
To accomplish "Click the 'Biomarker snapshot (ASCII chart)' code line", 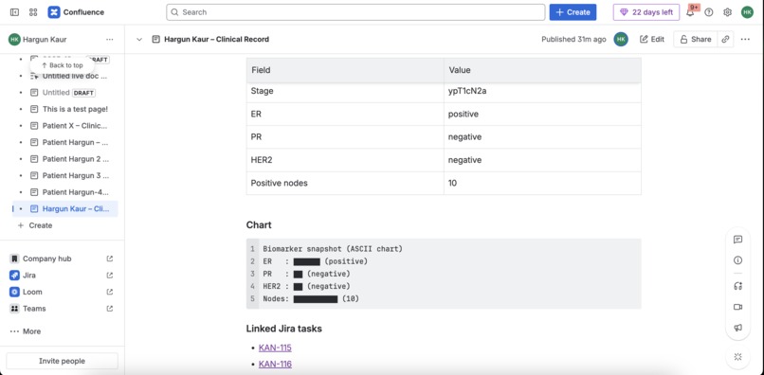I will tap(333, 249).
